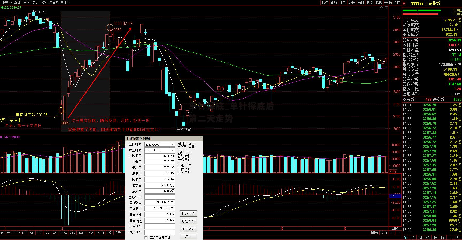Click the 设置 indicator settings button

(x=118, y=233)
